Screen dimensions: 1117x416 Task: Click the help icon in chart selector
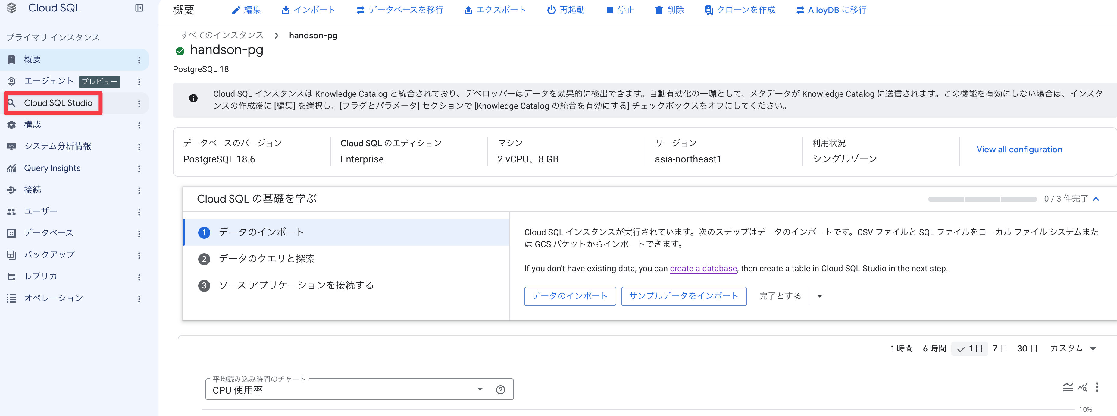[500, 389]
